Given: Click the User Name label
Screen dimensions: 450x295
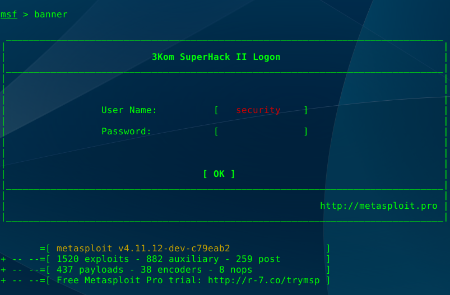Looking at the screenshot, I should click(x=129, y=110).
